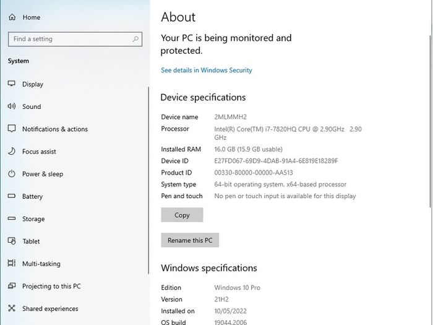Click the About page title
This screenshot has height=325, width=433.
click(178, 17)
